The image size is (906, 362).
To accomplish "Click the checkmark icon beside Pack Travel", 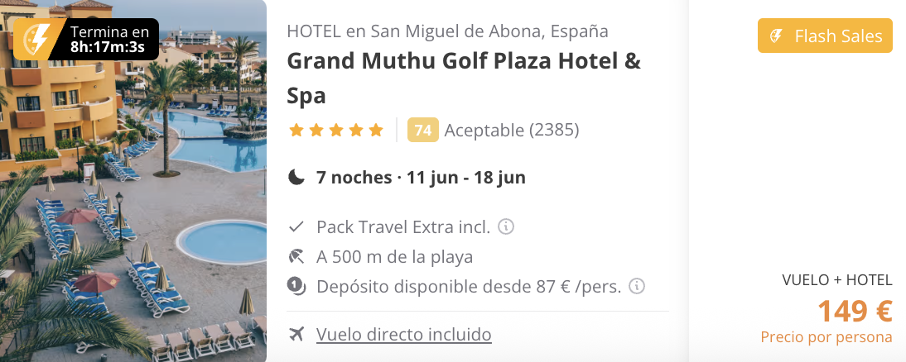I will 296,226.
